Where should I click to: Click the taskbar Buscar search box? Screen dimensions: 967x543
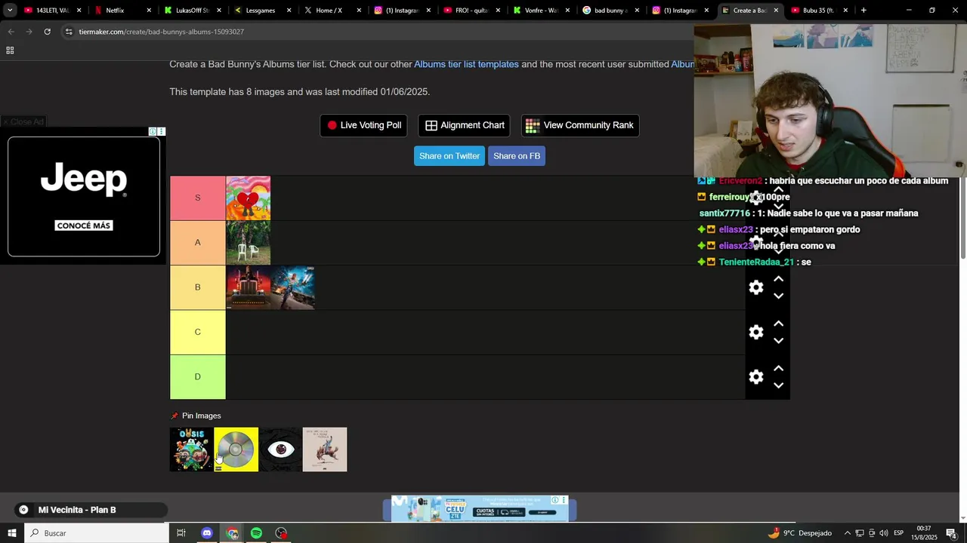[97, 533]
